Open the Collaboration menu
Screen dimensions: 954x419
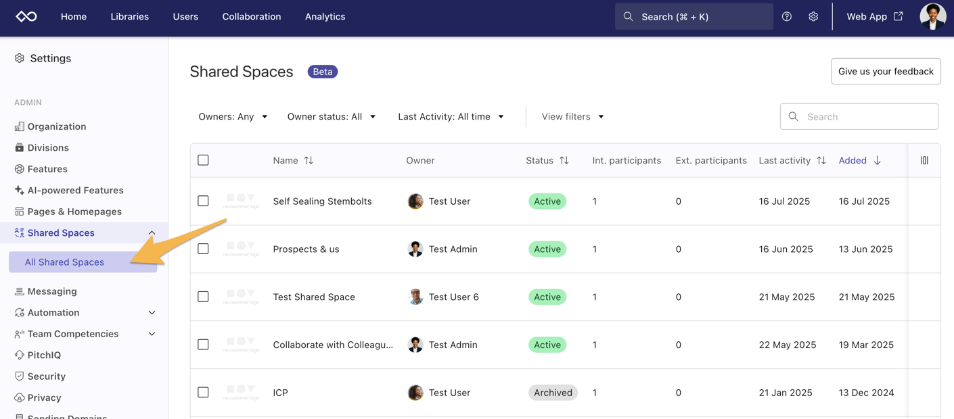251,16
